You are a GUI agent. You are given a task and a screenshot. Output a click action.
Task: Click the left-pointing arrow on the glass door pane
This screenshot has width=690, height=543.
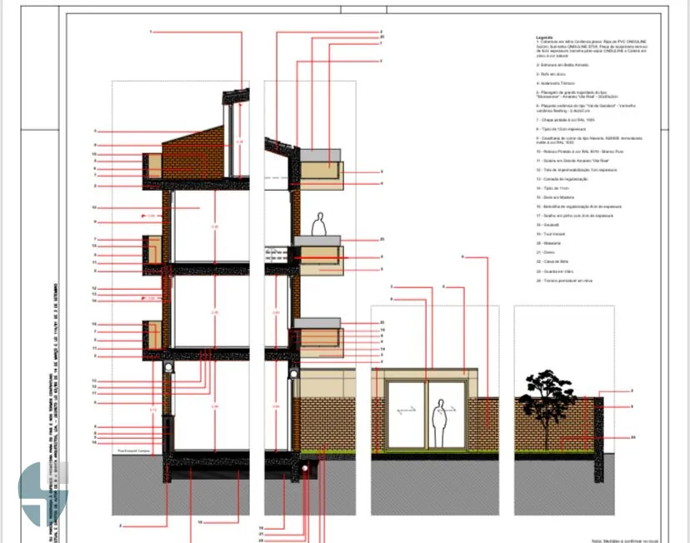pos(406,411)
